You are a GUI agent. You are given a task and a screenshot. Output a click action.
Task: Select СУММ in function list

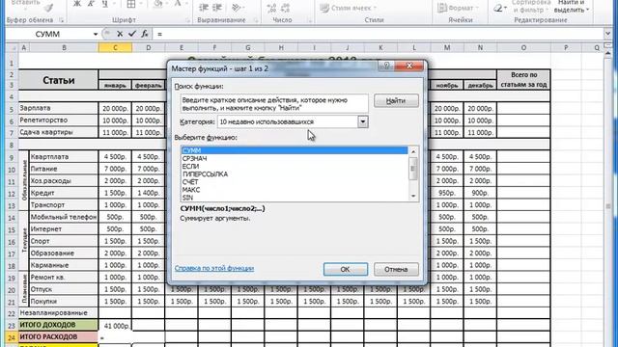tap(294, 150)
